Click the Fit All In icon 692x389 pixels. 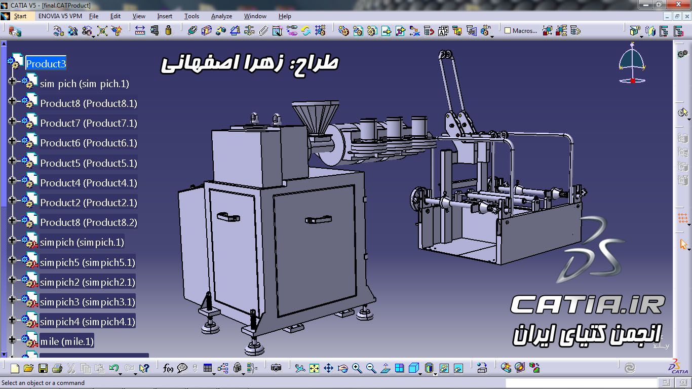(x=314, y=368)
